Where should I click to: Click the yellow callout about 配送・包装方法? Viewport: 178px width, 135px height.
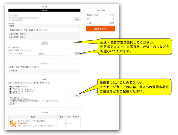tap(134, 47)
